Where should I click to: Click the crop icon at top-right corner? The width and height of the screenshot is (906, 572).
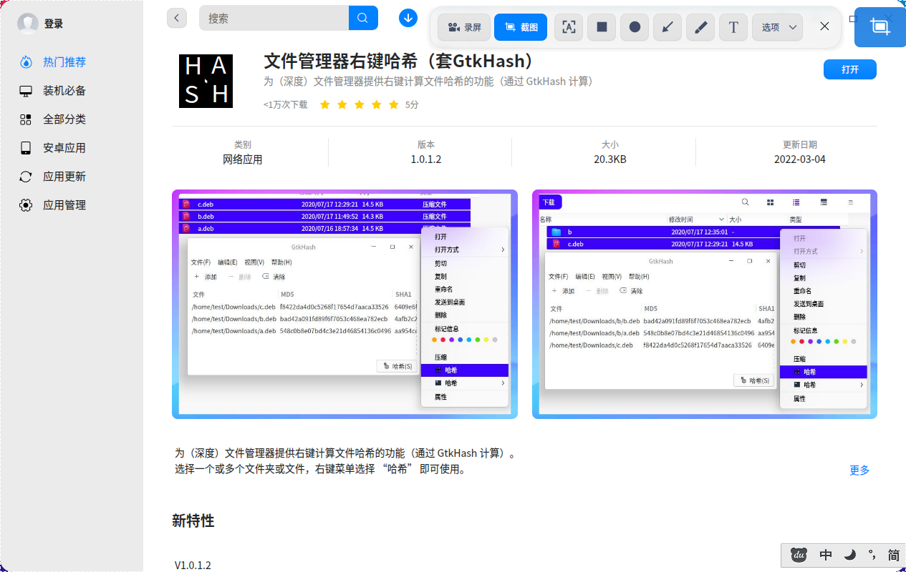pyautogui.click(x=880, y=26)
